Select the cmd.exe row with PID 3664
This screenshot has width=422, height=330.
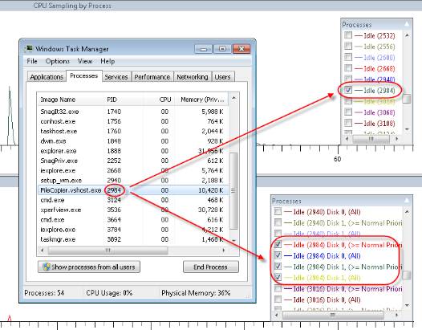(x=133, y=219)
